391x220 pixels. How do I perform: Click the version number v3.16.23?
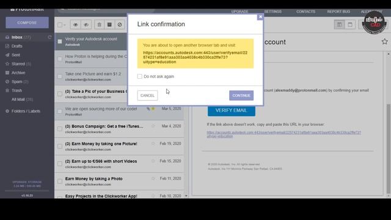pos(27,196)
